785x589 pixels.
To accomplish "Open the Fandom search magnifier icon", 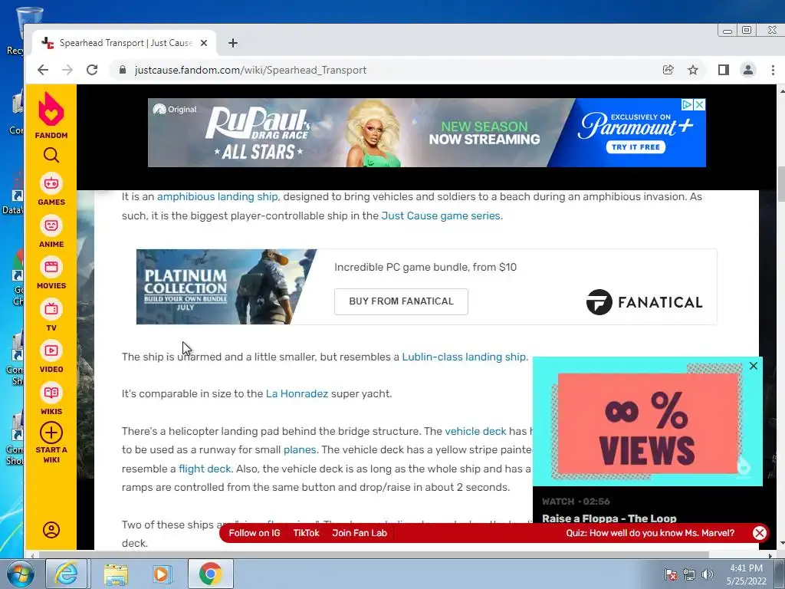I will (x=51, y=155).
